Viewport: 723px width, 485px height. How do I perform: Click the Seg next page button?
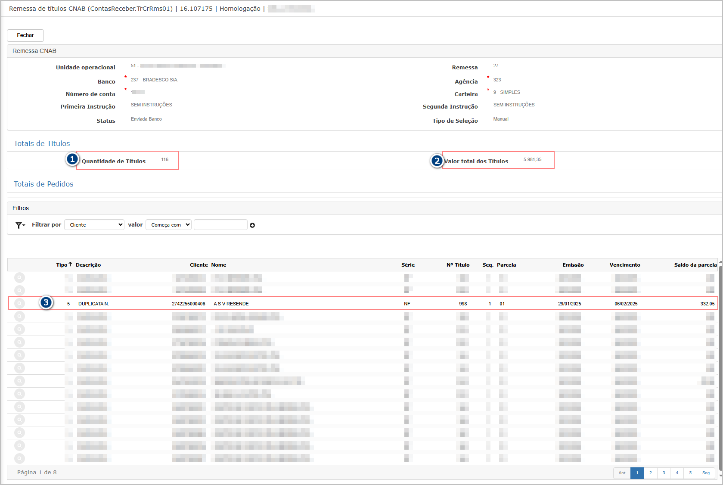click(x=706, y=473)
